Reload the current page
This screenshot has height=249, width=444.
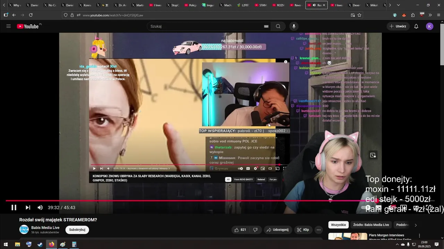coord(31,15)
